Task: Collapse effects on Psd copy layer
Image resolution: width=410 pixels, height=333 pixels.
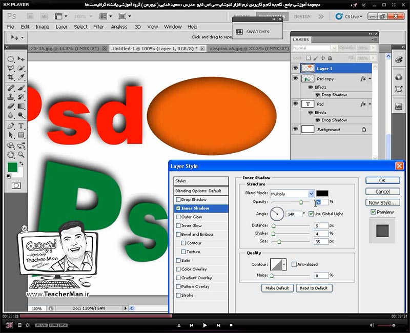Action: coord(370,78)
